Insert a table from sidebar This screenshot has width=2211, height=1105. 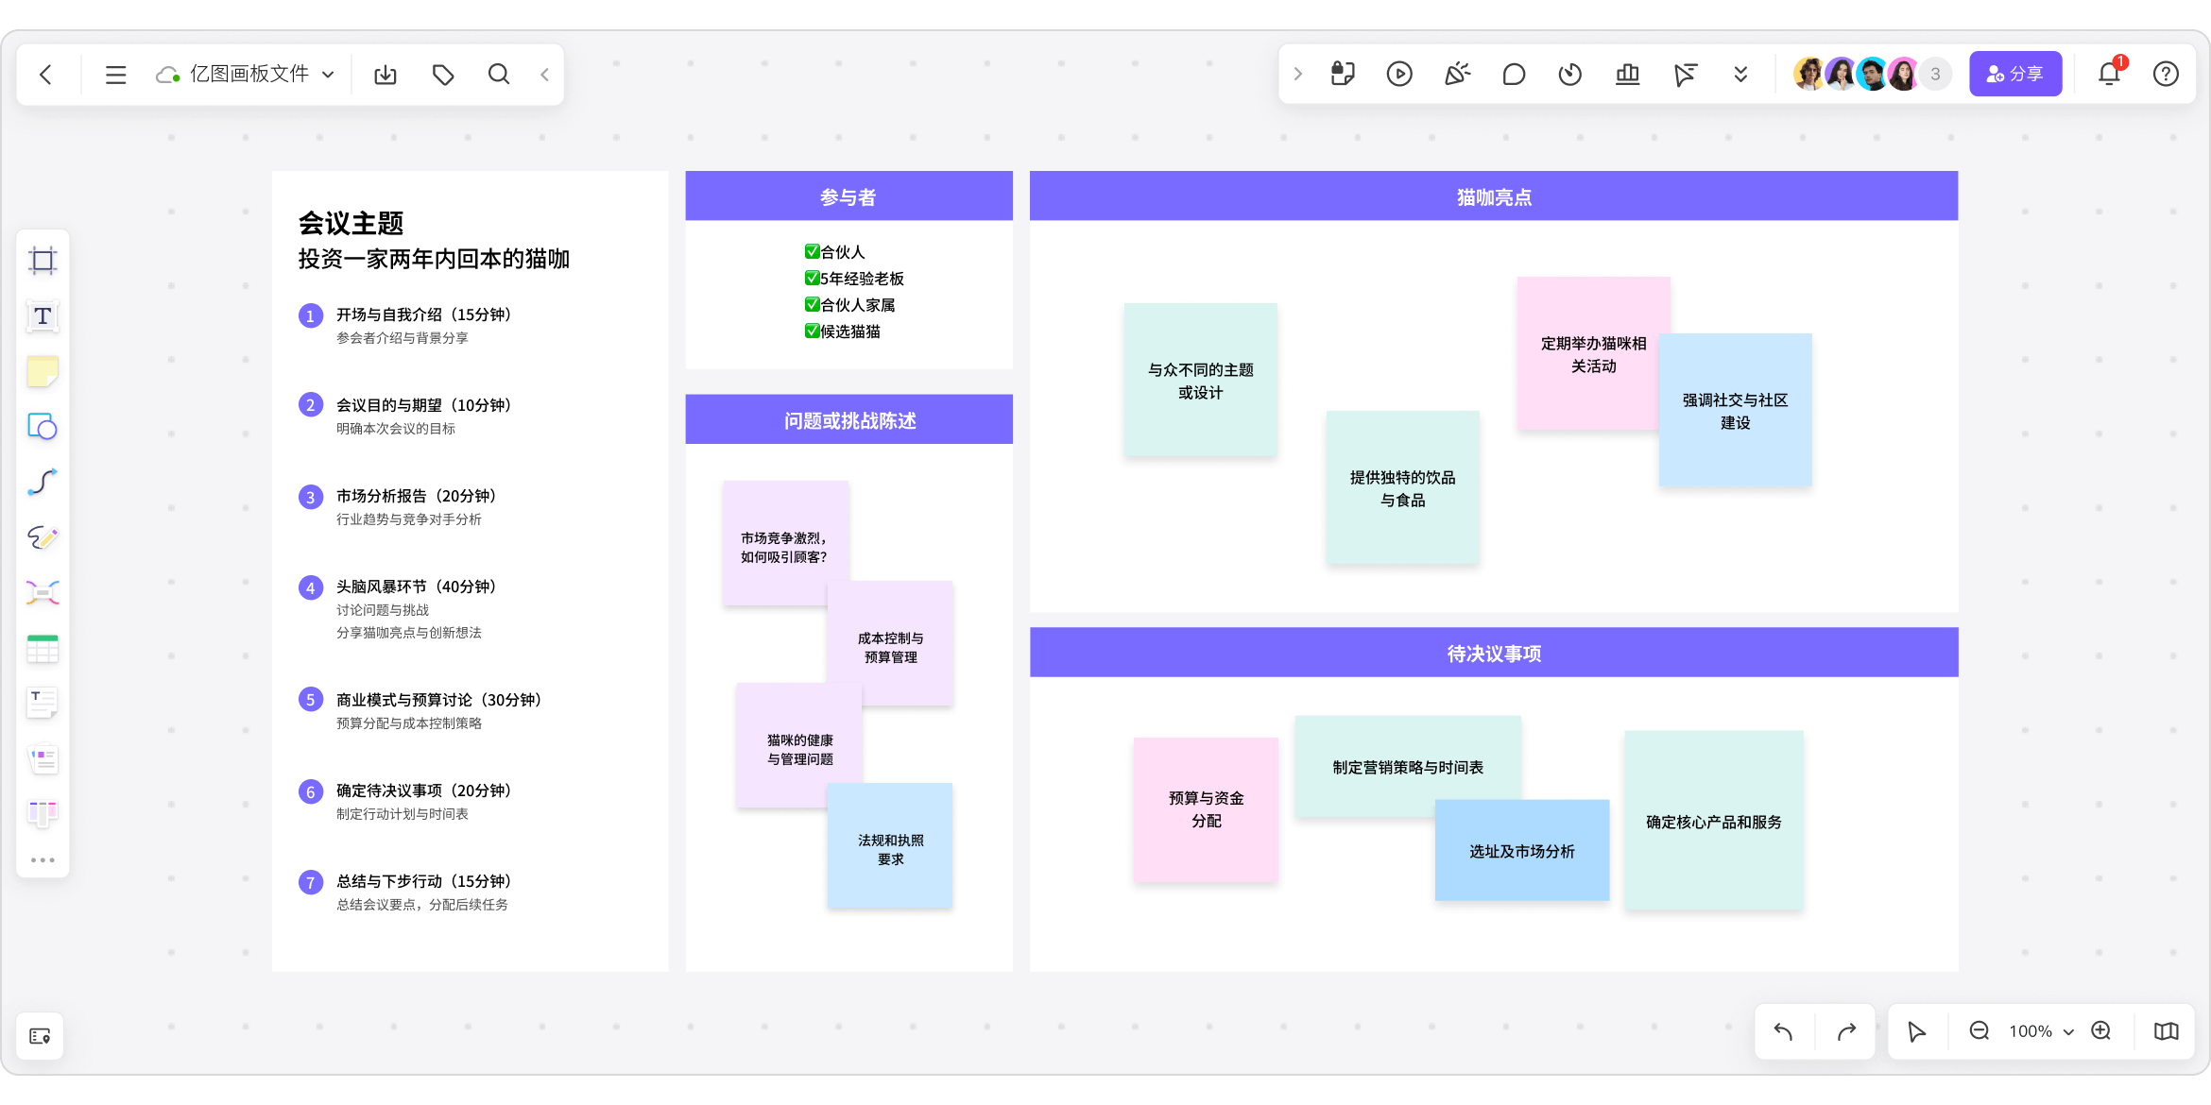coord(43,649)
